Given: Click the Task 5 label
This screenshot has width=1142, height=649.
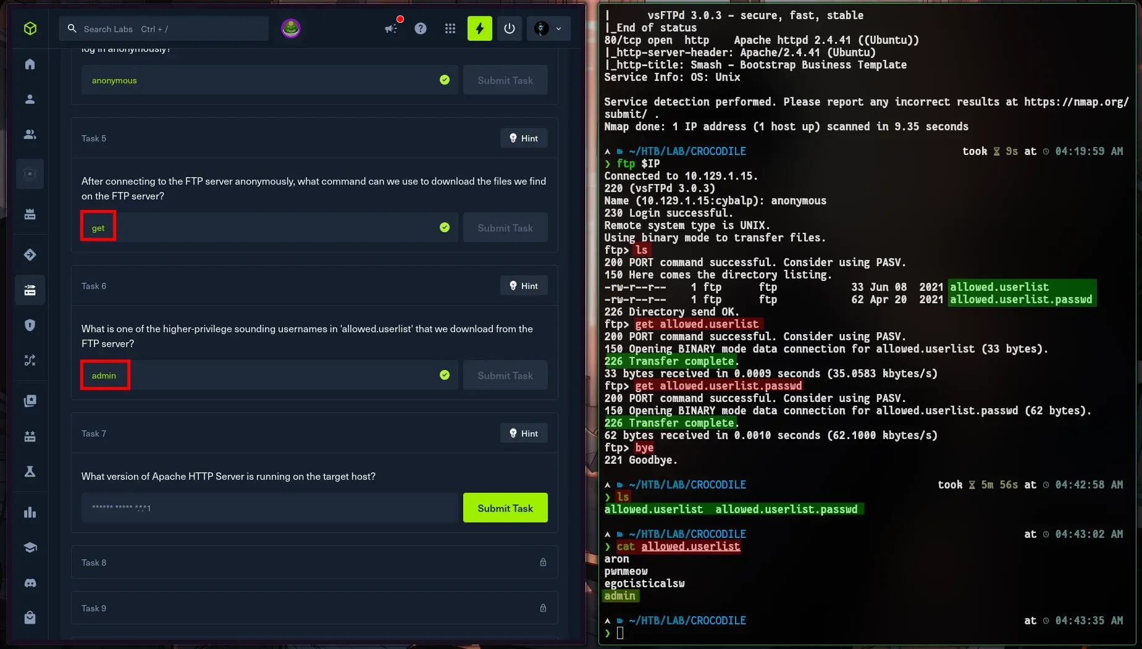Looking at the screenshot, I should coord(94,138).
